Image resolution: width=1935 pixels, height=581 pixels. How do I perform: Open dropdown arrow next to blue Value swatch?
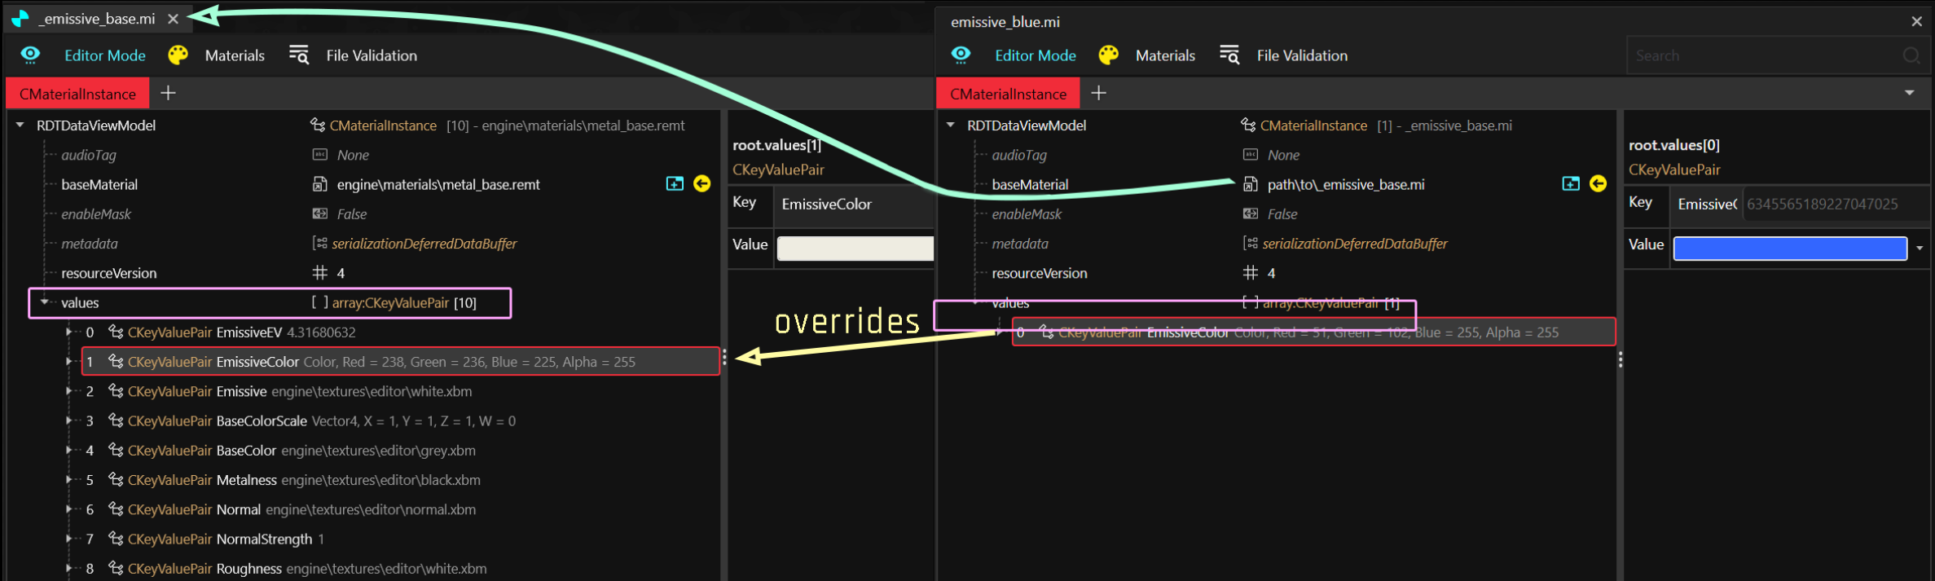[x=1920, y=248]
